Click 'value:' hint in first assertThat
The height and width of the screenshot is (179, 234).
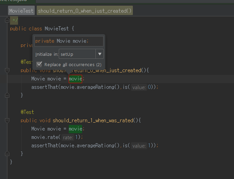[x=139, y=87]
